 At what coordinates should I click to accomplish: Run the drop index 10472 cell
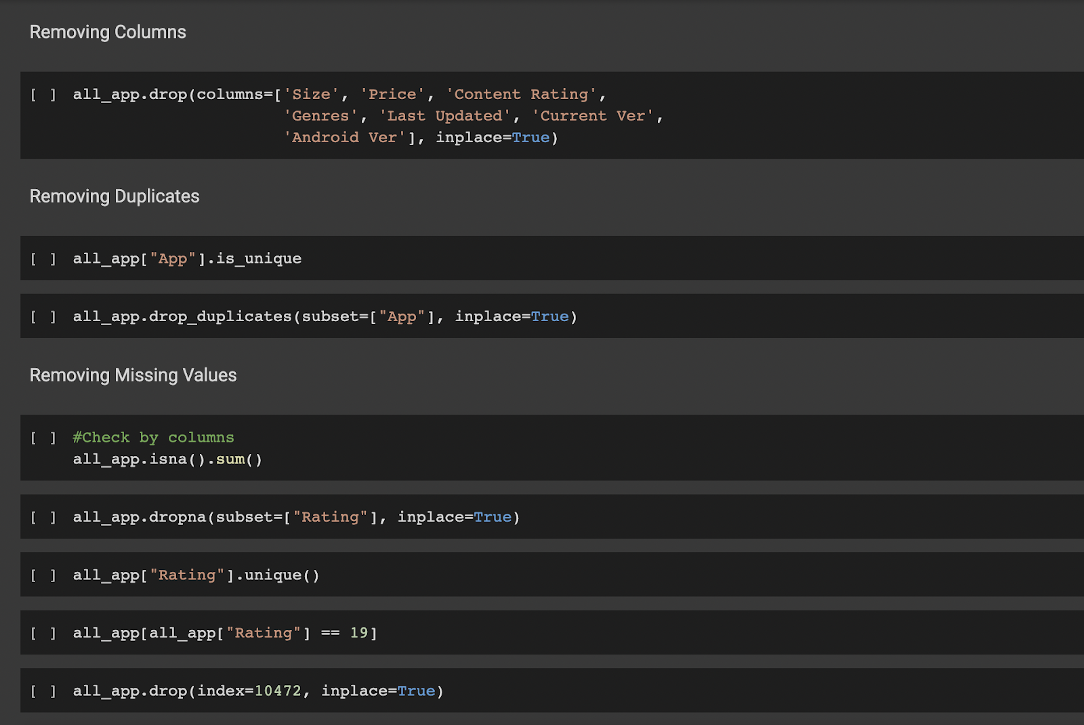click(43, 691)
